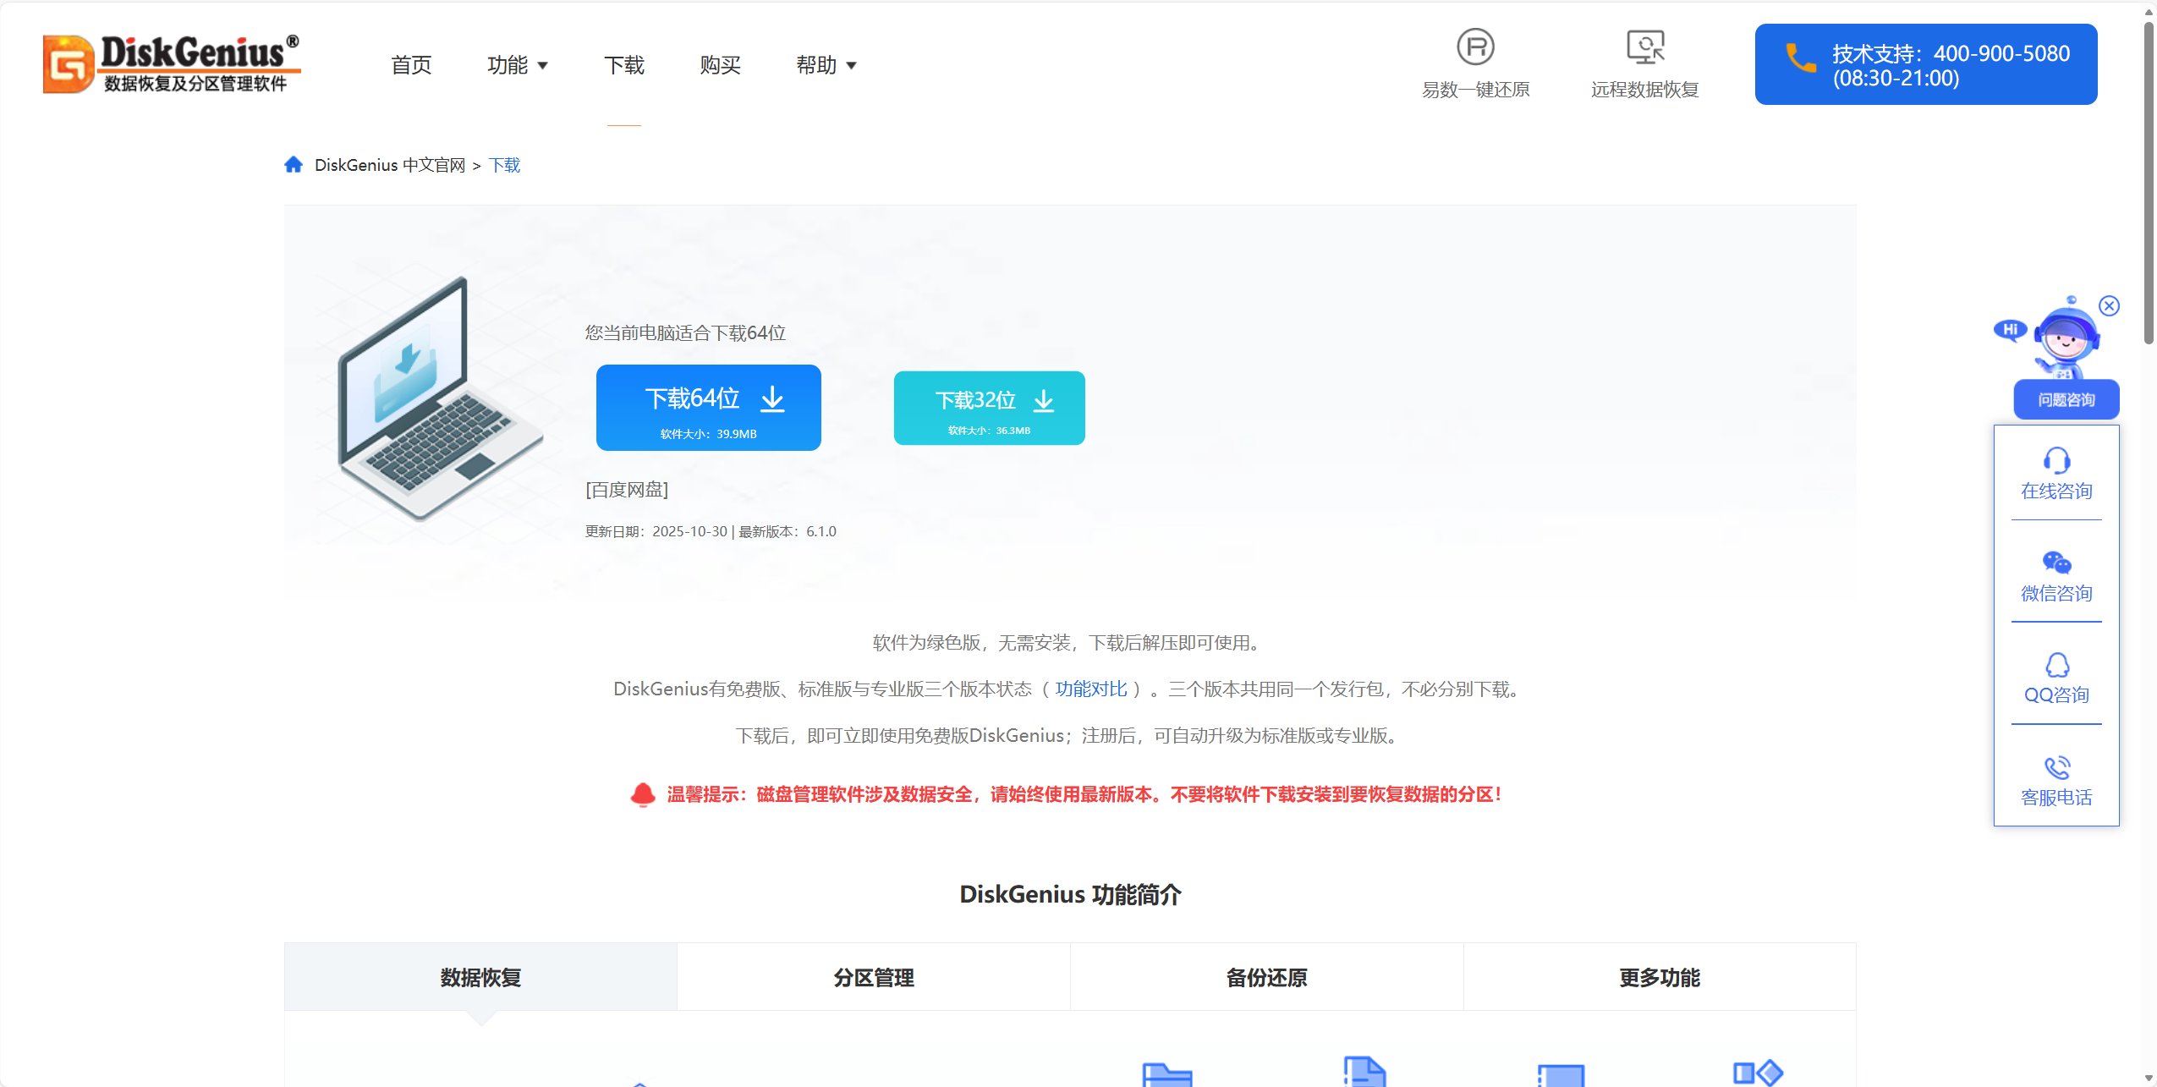This screenshot has width=2157, height=1087.
Task: Click the 客服电话 phone icon
Action: click(x=2056, y=768)
